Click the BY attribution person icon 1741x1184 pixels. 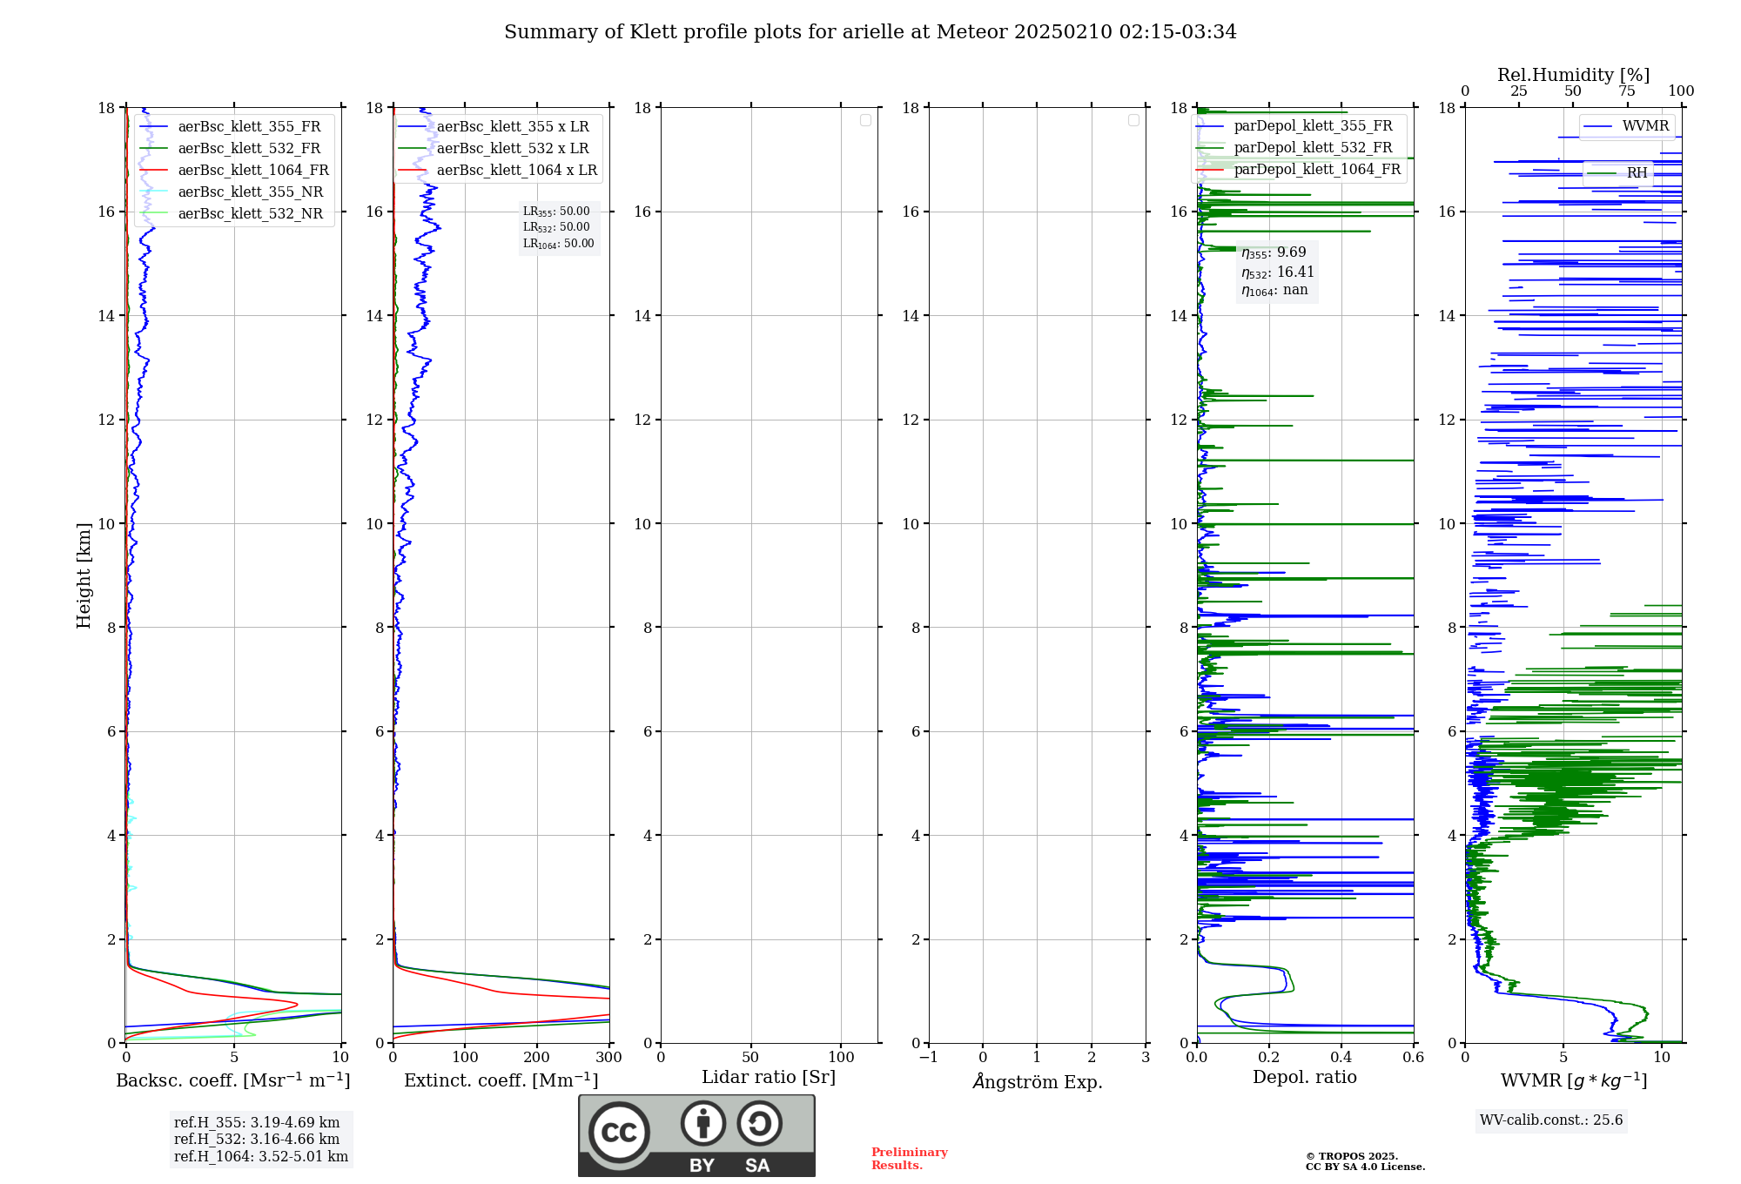click(703, 1123)
